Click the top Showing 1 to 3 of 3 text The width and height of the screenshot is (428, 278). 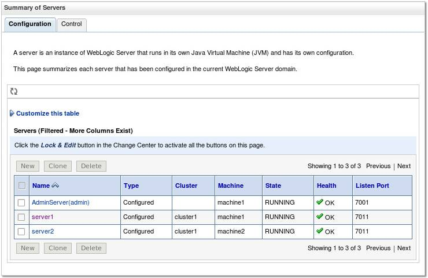[334, 166]
